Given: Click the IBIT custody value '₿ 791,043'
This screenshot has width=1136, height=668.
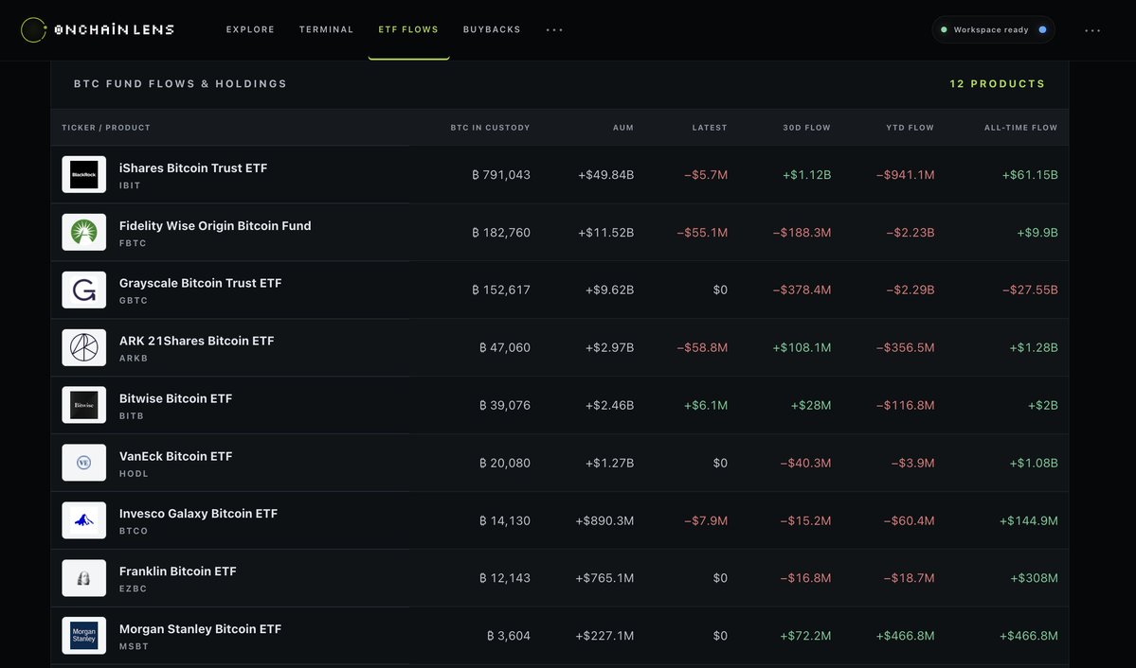Looking at the screenshot, I should pyautogui.click(x=501, y=174).
